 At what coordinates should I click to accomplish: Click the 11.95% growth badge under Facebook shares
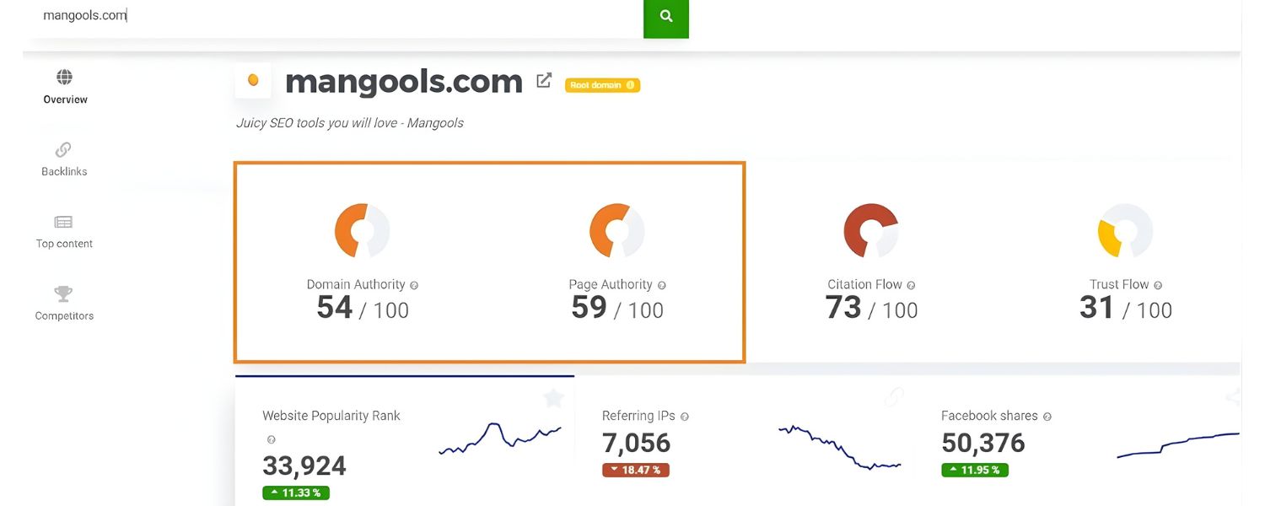click(975, 470)
